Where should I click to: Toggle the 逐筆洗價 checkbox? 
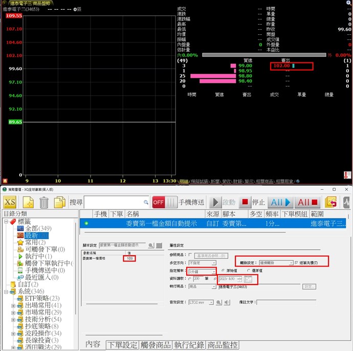pyautogui.click(x=297, y=262)
